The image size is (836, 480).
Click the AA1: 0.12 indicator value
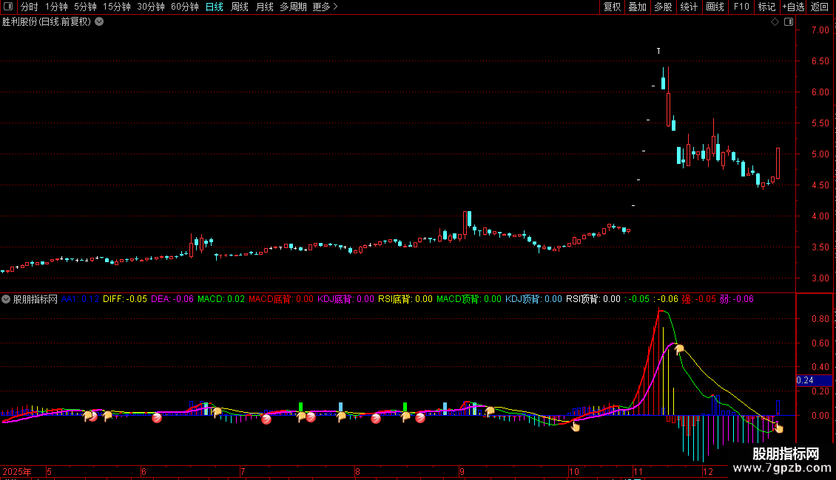click(81, 299)
